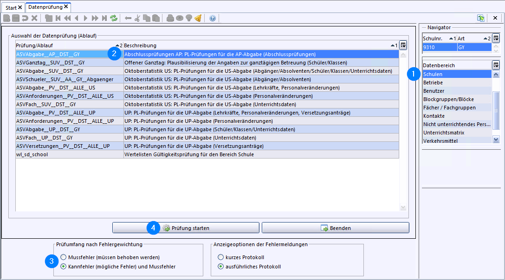Open help via blue question mark icon
The height and width of the screenshot is (280, 505).
213,18
